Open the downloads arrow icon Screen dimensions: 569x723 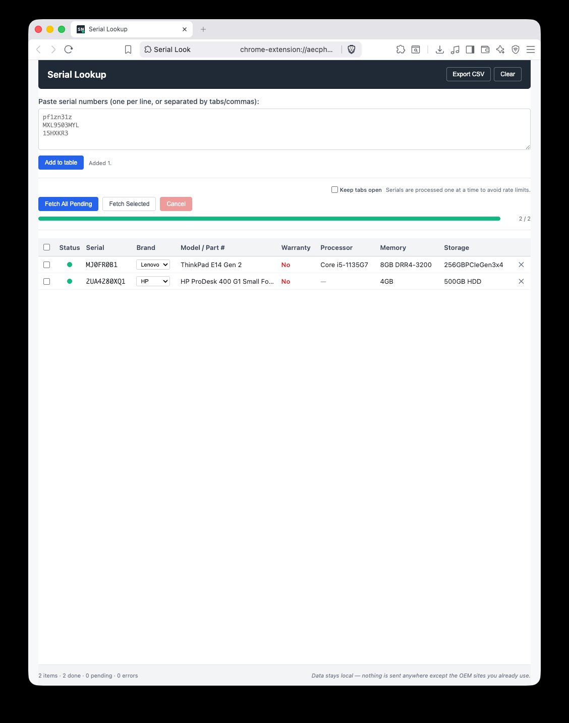440,49
